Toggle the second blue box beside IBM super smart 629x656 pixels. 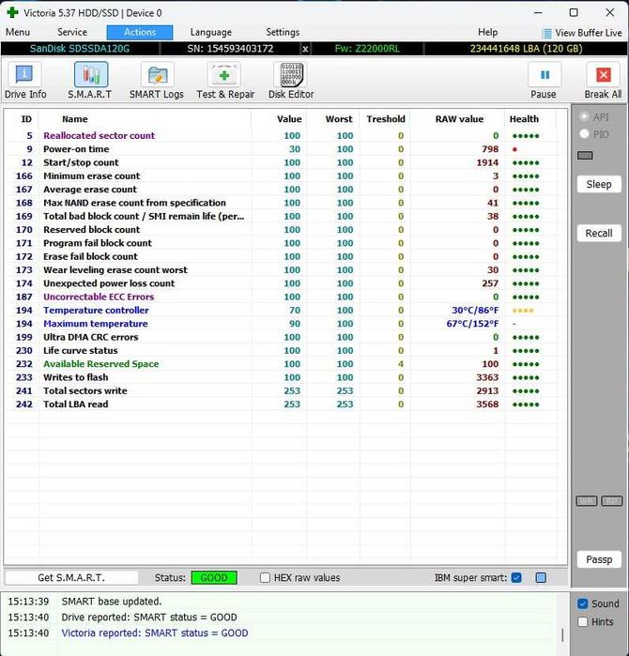pos(541,578)
